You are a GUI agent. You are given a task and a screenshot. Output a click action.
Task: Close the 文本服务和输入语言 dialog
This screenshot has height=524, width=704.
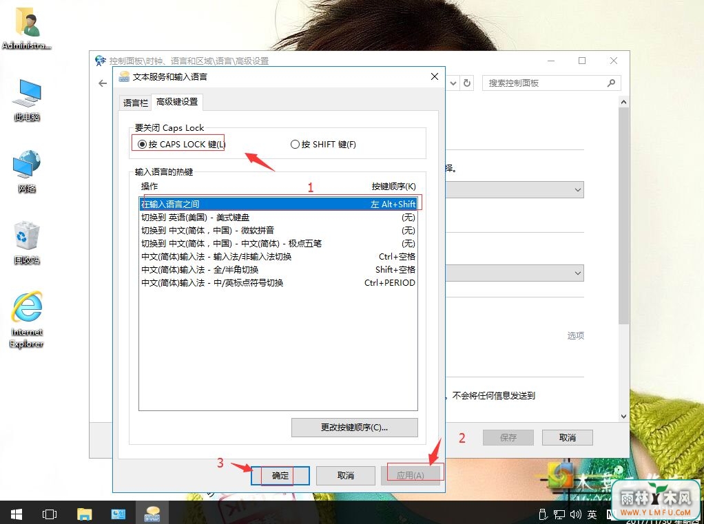434,76
